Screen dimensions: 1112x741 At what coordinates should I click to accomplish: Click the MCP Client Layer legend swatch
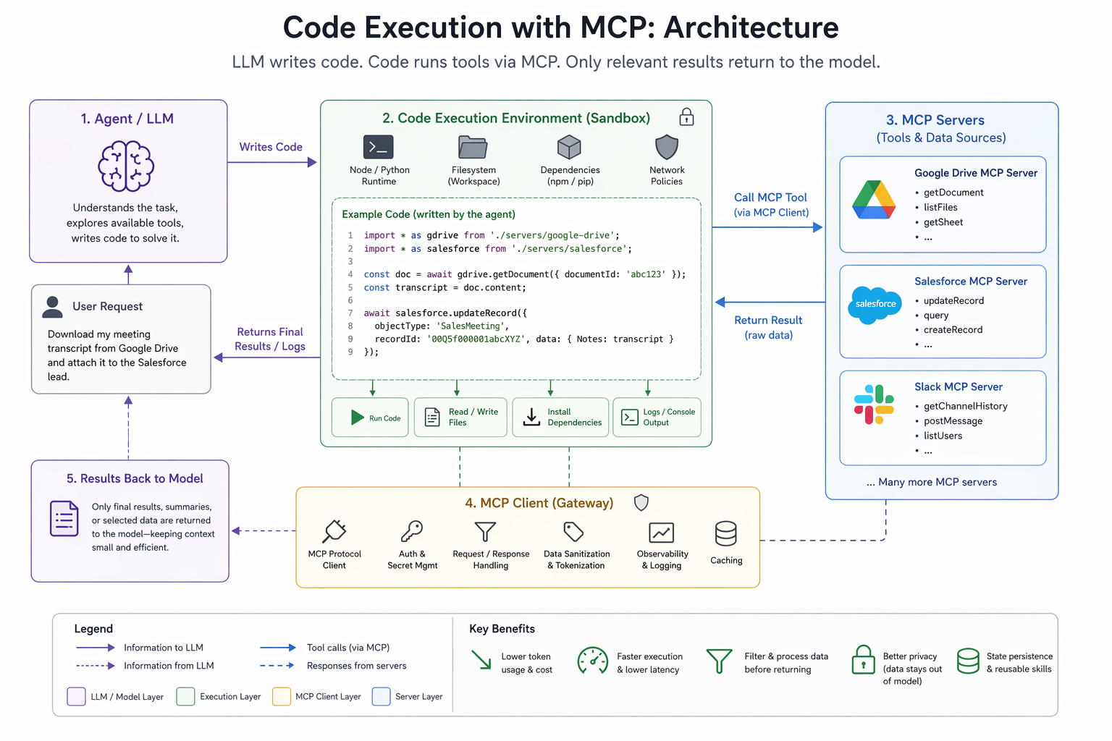[281, 696]
